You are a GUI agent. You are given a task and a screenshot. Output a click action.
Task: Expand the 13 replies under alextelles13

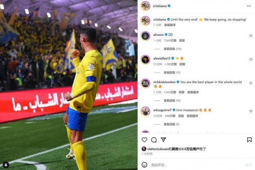pyautogui.click(x=172, y=72)
